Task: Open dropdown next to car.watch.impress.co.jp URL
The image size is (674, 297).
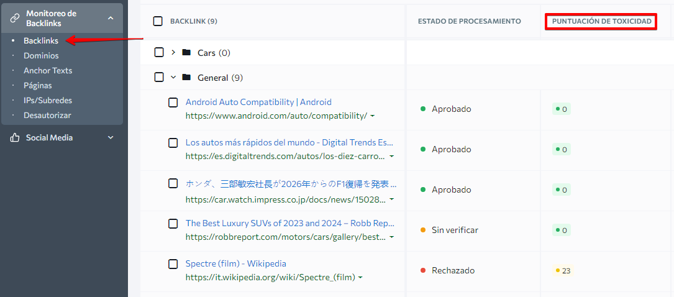Action: [x=391, y=200]
